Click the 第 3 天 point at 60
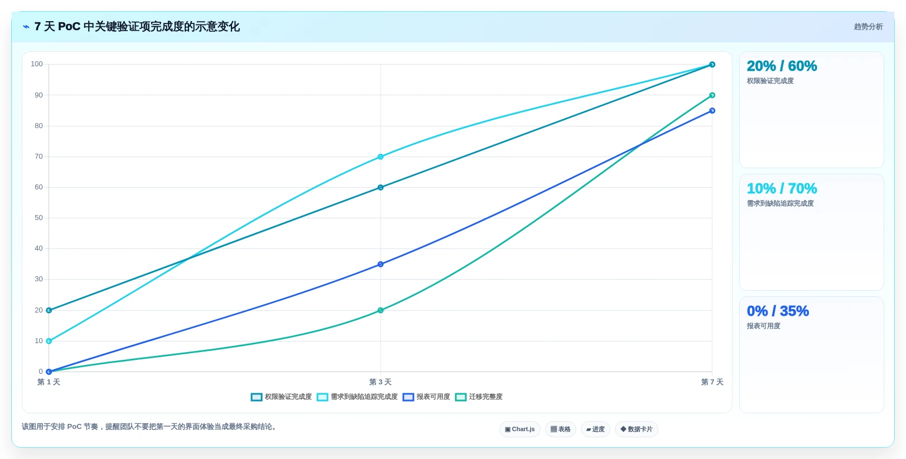 tap(380, 188)
